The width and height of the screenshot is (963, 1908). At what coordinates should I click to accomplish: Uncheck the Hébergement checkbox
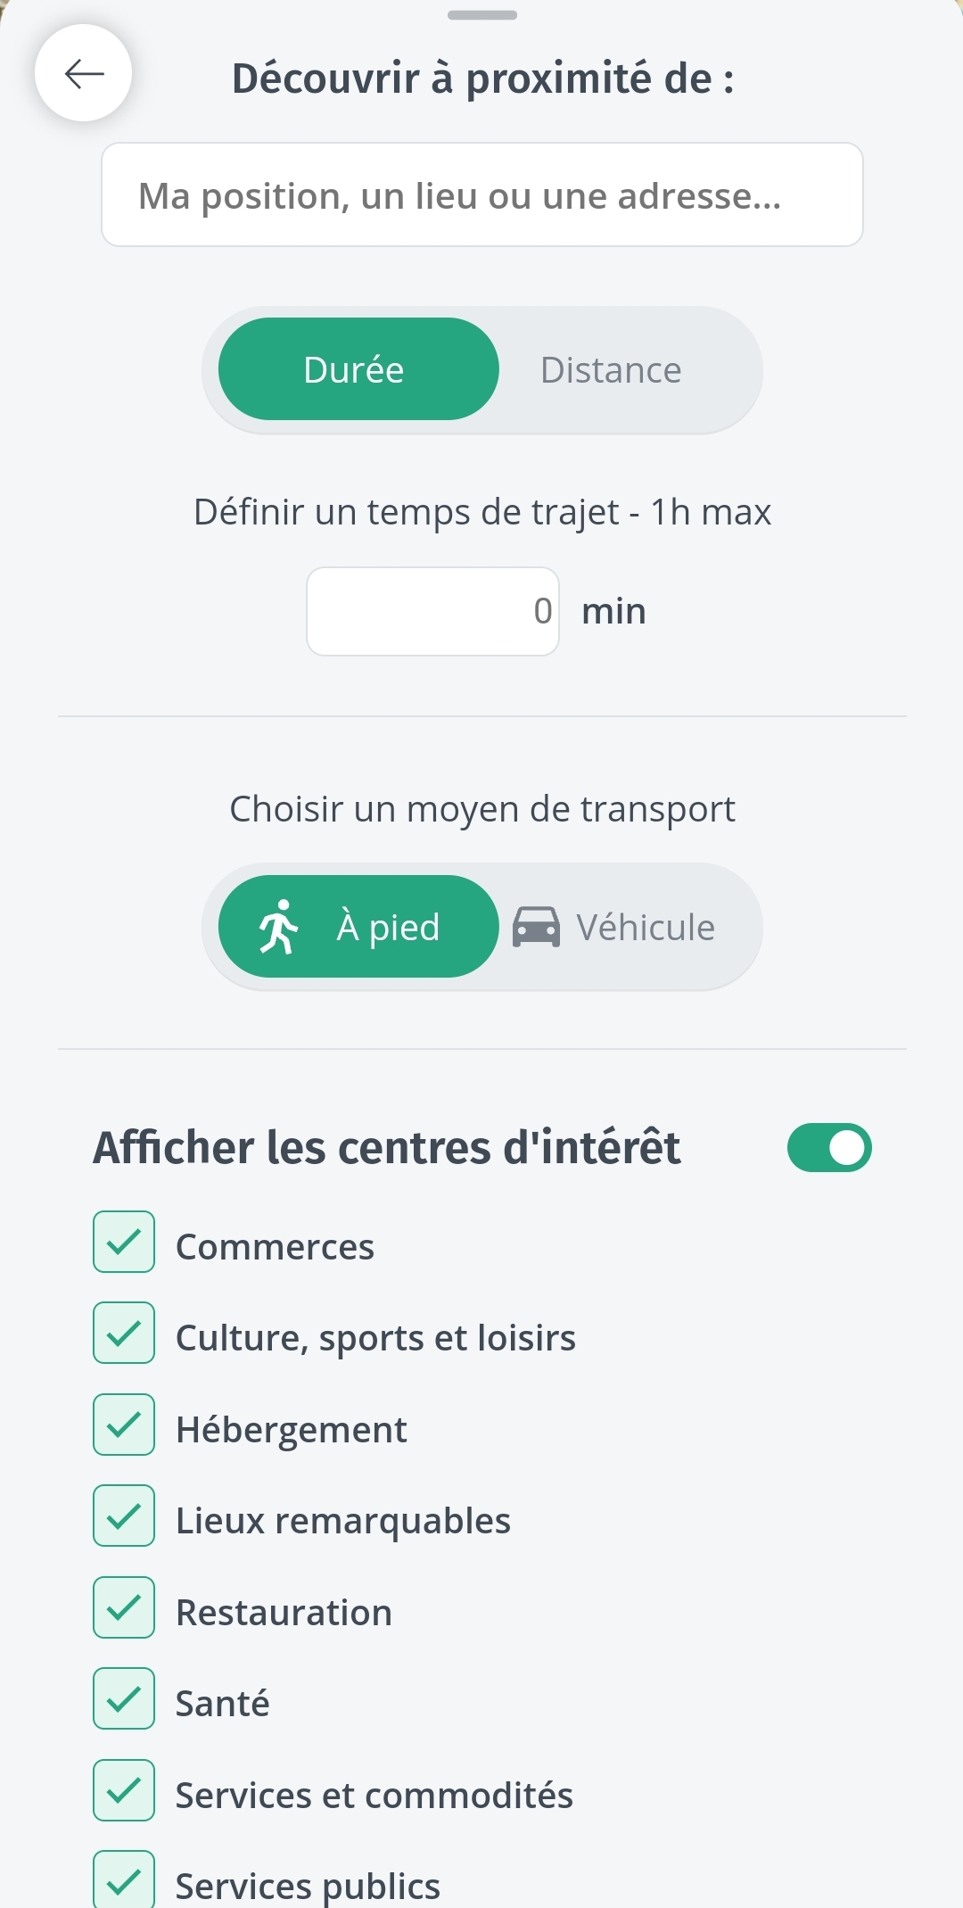[x=124, y=1425]
